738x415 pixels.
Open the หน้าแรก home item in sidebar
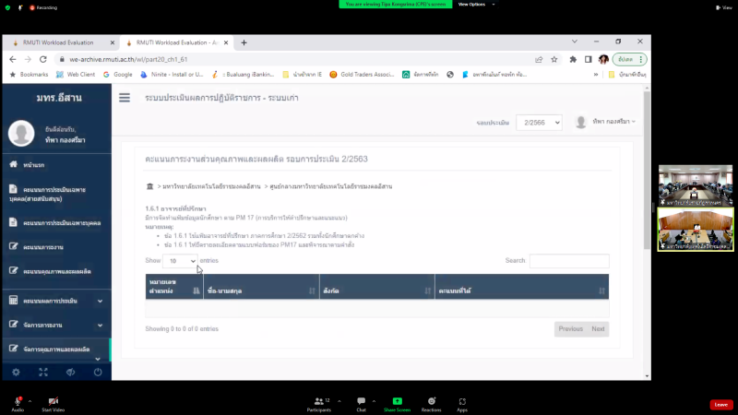point(37,164)
